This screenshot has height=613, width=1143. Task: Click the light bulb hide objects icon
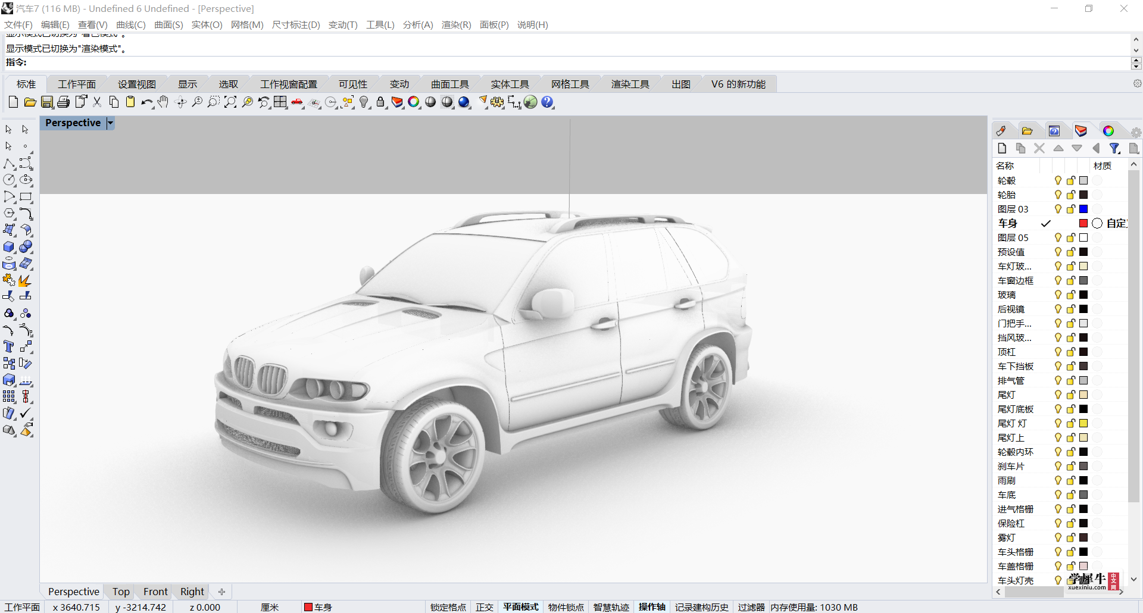pos(364,102)
